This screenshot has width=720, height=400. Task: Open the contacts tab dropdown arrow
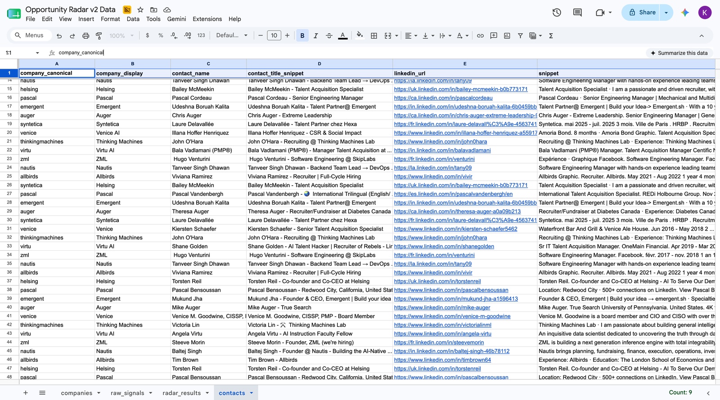click(x=252, y=393)
